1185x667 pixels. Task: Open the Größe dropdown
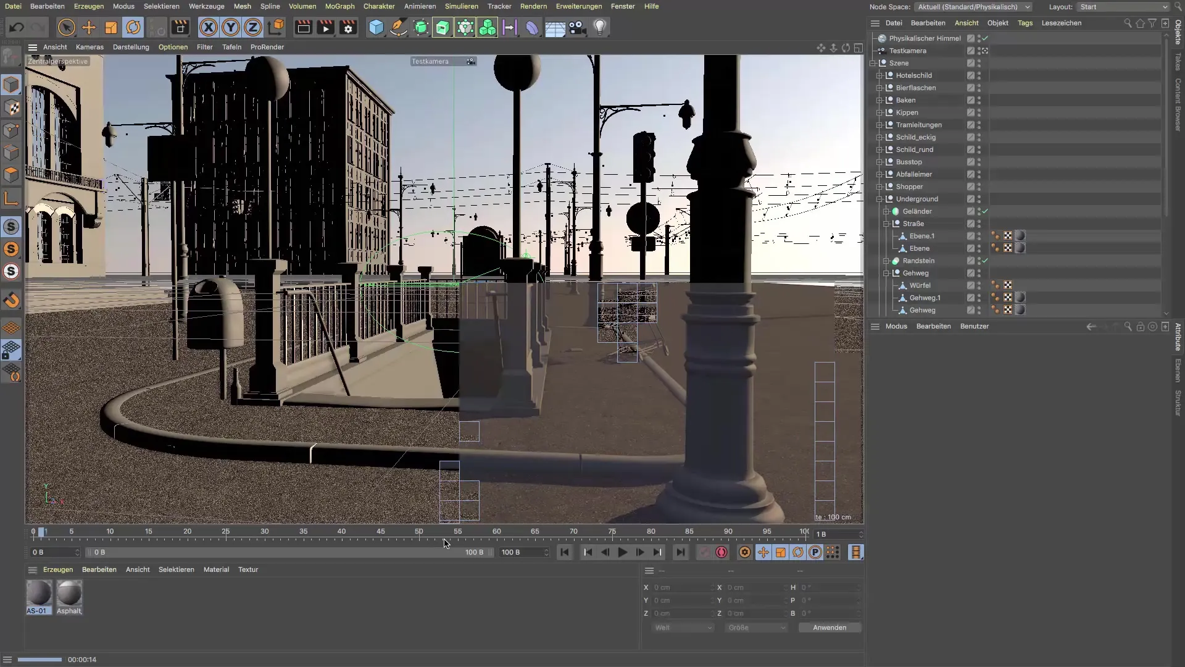tap(756, 627)
